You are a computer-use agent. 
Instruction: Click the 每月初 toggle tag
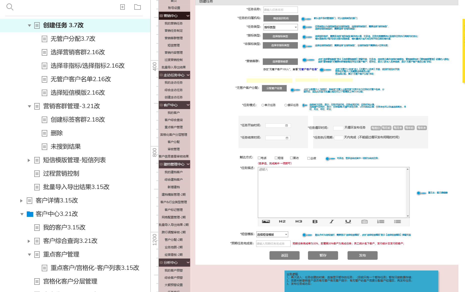tap(386, 128)
